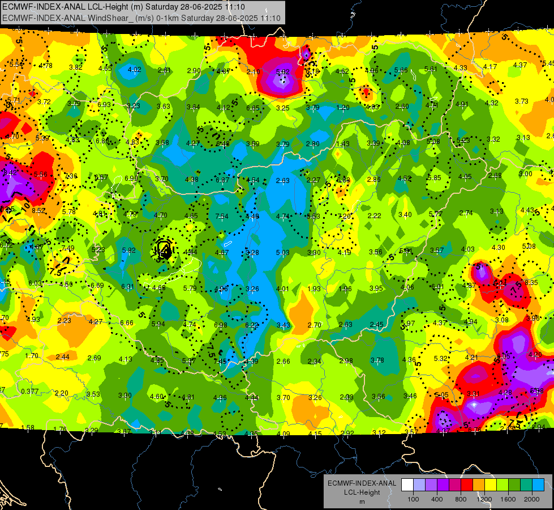Click the wind shear value 7.36
554x510 pixels.
click(x=71, y=176)
